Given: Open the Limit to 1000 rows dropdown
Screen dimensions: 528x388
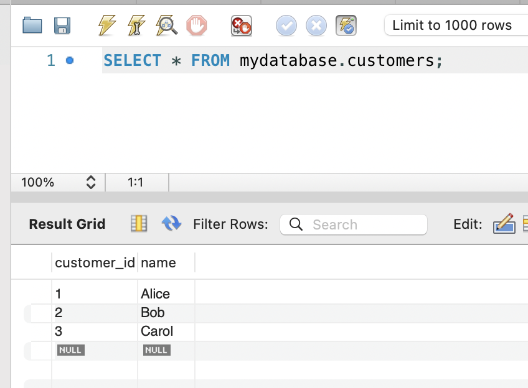Looking at the screenshot, I should coord(456,25).
